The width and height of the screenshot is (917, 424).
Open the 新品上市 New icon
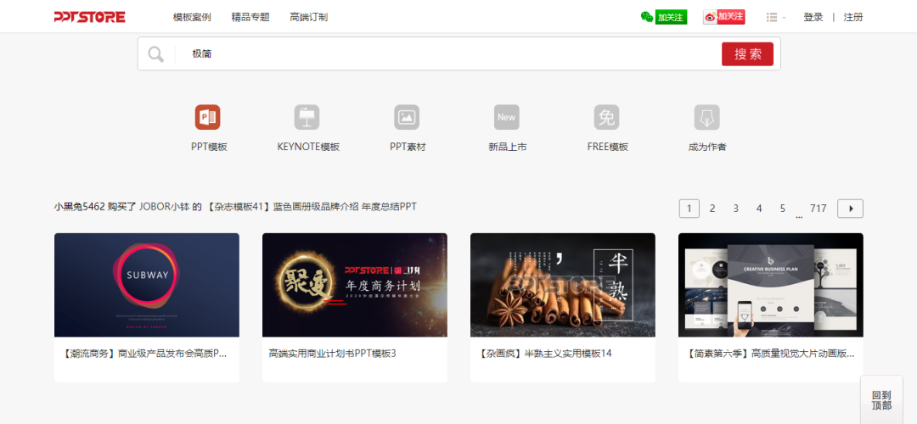(506, 117)
